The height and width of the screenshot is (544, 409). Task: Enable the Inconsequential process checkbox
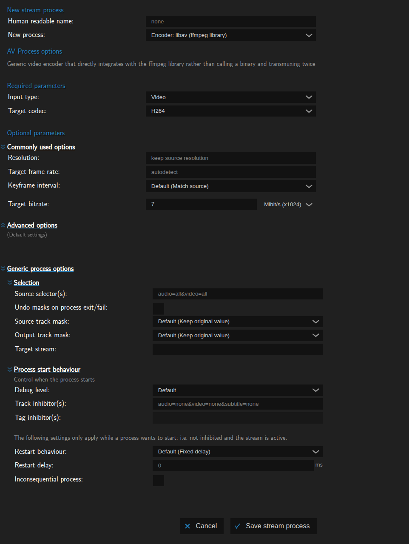(159, 481)
